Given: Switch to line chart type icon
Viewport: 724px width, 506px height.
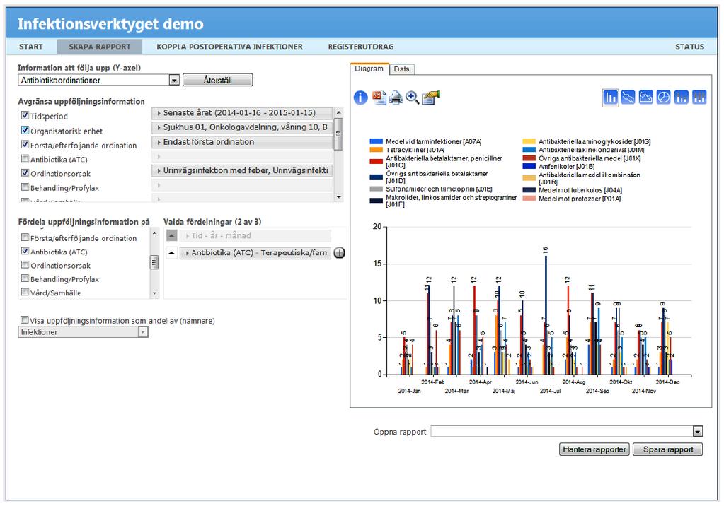Looking at the screenshot, I should (x=628, y=98).
